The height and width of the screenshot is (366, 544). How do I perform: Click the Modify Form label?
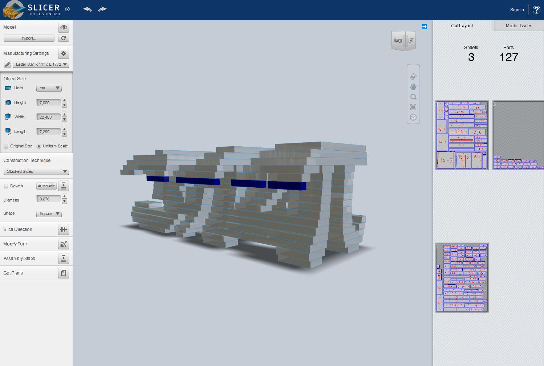point(15,244)
